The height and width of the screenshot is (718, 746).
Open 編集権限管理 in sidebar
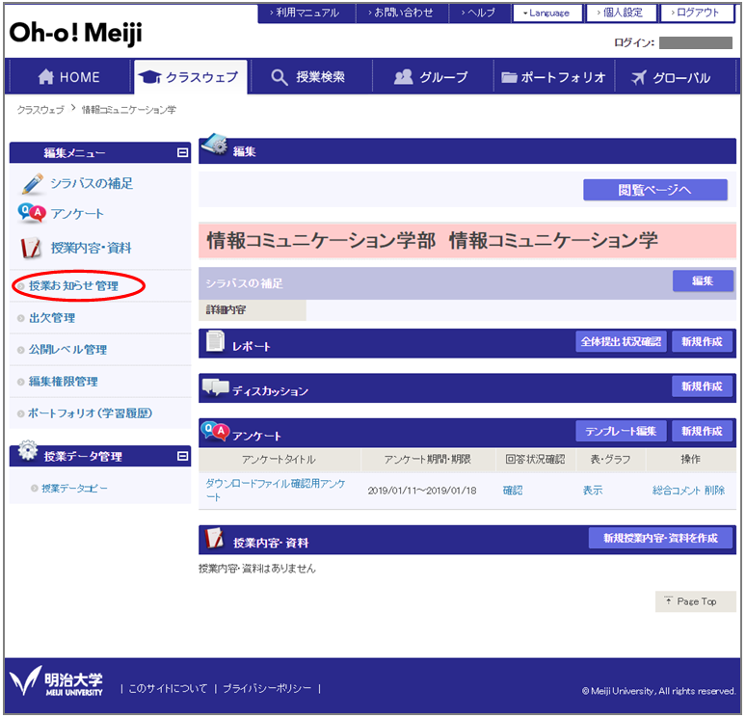point(64,382)
